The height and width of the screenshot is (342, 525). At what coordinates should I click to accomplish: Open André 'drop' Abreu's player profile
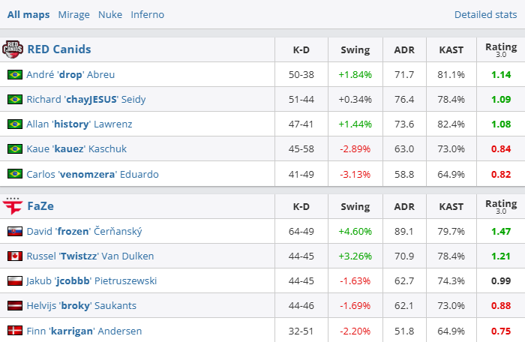[70, 75]
